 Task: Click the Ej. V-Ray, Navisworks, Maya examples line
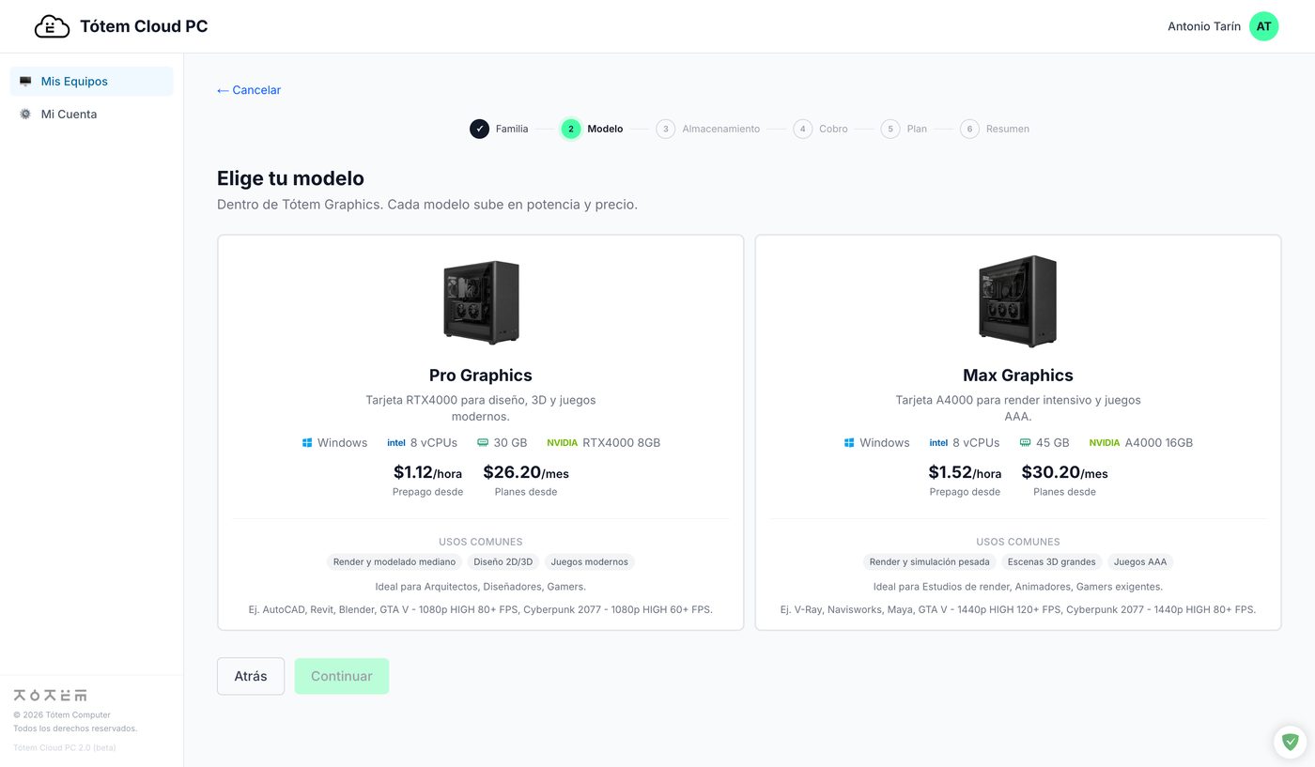click(1018, 610)
